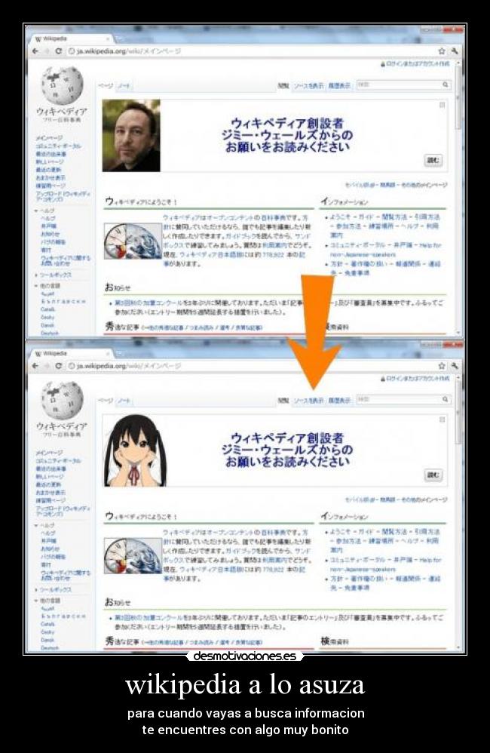Click the 読む button beside the Jimmy Wales banner
Viewport: 490px width, 753px height.
point(433,161)
